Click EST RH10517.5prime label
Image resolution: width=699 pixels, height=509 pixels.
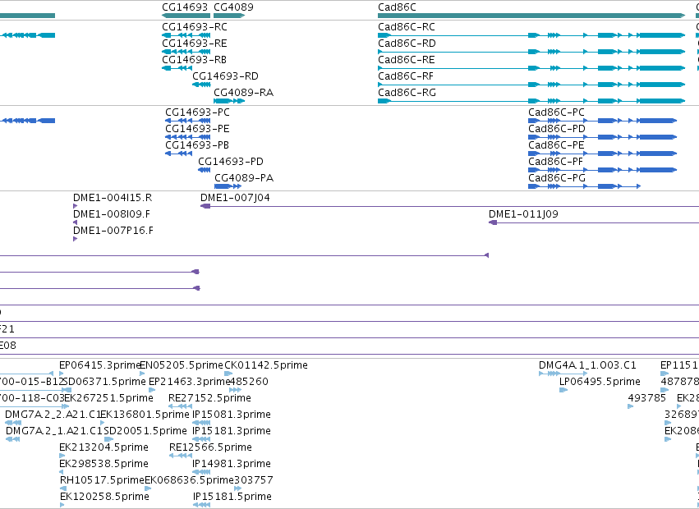pyautogui.click(x=102, y=480)
